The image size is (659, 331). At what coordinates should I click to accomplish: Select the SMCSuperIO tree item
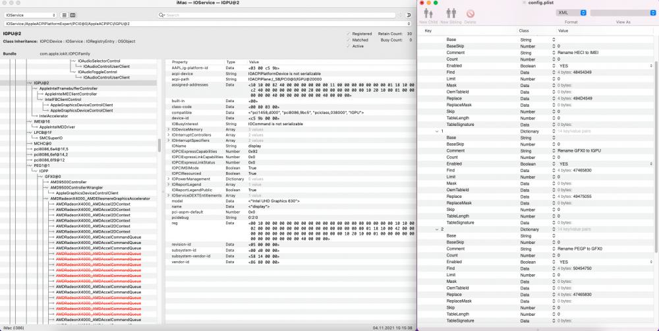(x=51, y=138)
